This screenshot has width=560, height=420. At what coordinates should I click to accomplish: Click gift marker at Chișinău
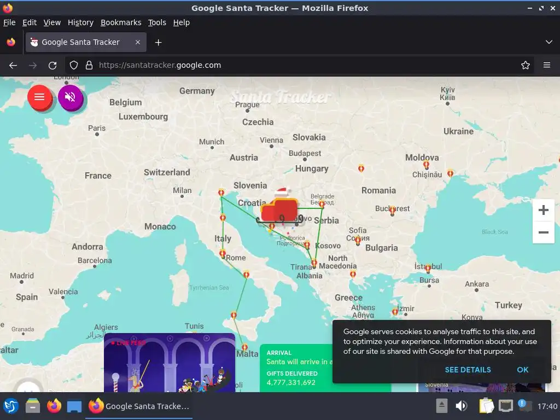pyautogui.click(x=426, y=165)
